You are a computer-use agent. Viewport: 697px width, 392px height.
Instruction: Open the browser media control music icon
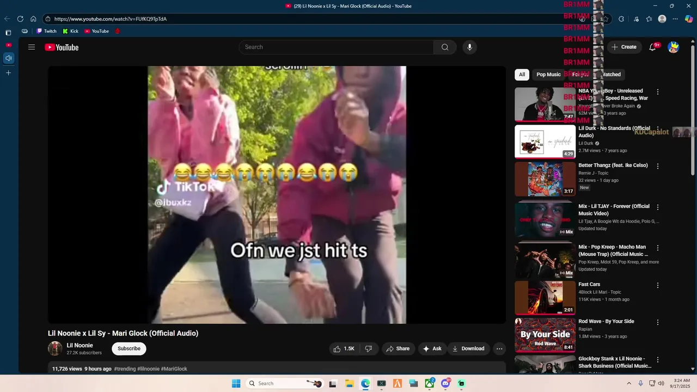[636, 19]
